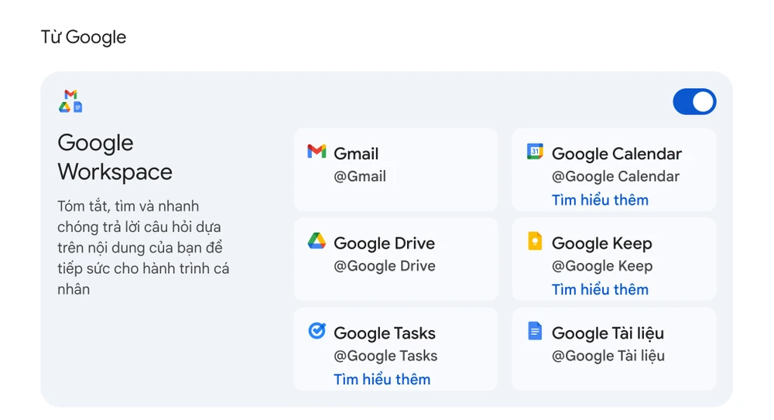Click the Từ Google section header
The width and height of the screenshot is (774, 420).
pyautogui.click(x=84, y=37)
